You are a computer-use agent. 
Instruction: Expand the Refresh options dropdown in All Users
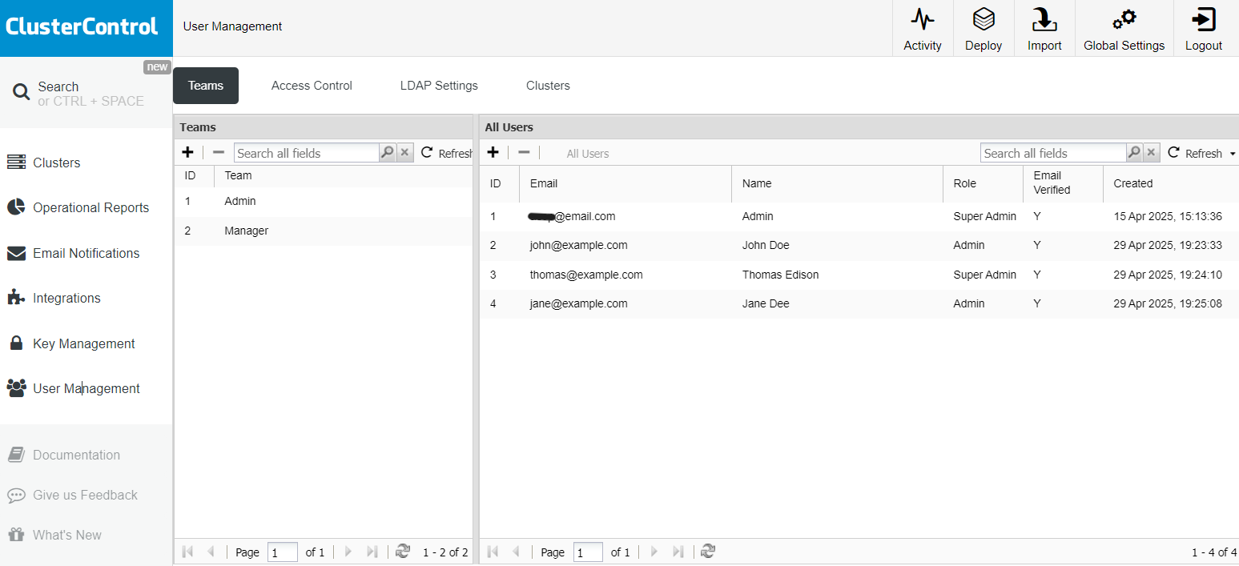(1233, 153)
